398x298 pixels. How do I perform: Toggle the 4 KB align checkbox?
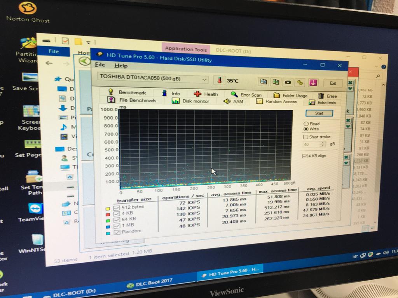pyautogui.click(x=305, y=156)
